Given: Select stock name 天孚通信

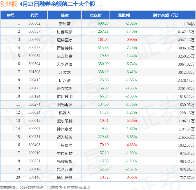Looking at the screenshot, I should point(65,64).
